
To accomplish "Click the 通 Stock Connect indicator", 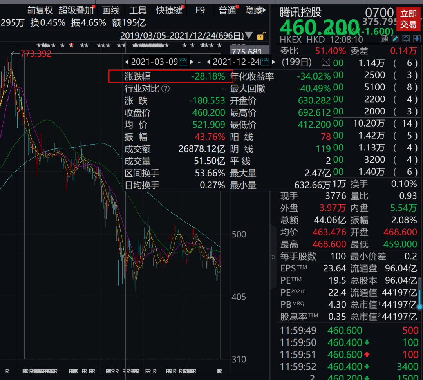I will coord(385,39).
